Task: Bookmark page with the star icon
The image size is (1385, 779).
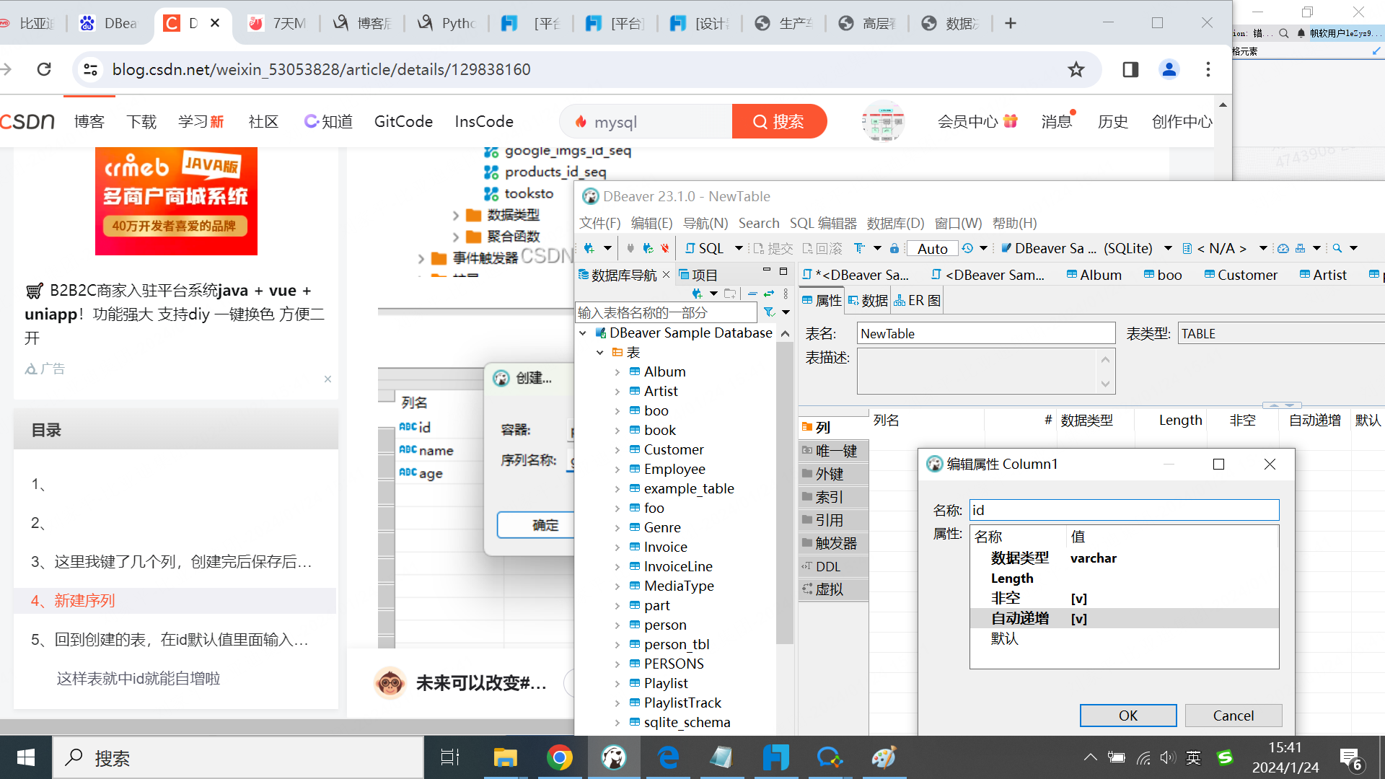Action: [1076, 69]
